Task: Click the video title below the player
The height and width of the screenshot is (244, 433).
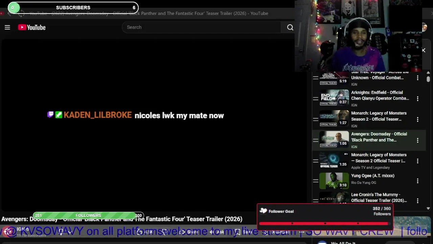Action: pos(122,219)
